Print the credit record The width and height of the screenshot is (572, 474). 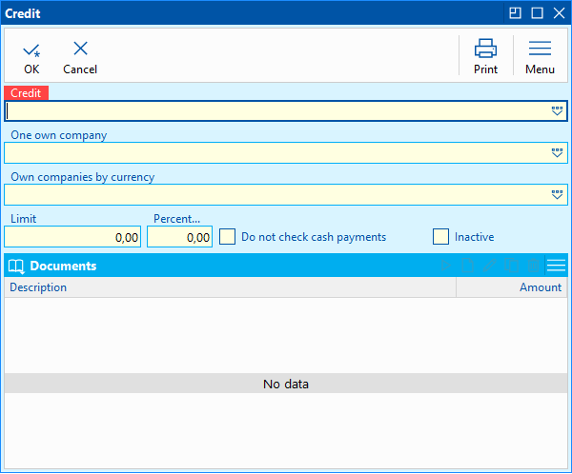pos(485,56)
